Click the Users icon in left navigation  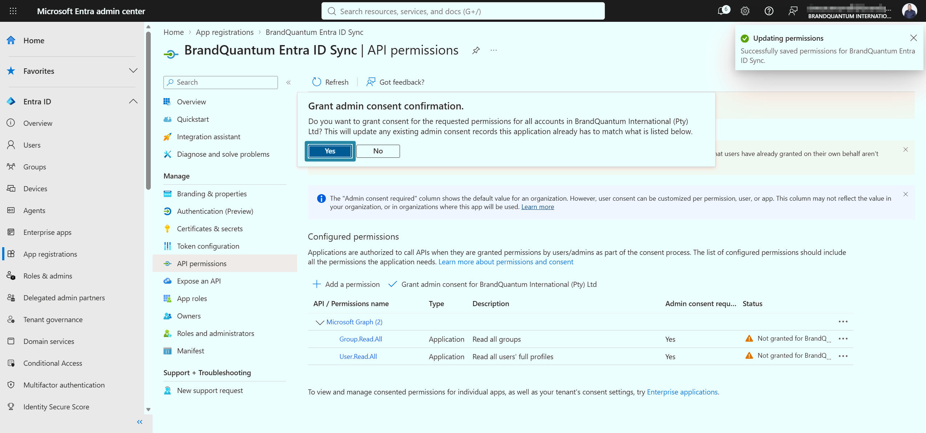[x=11, y=145]
